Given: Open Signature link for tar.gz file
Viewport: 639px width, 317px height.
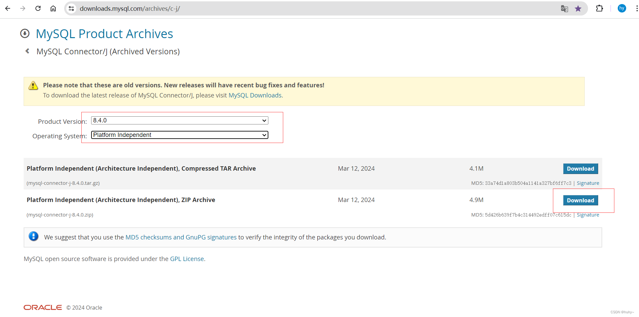Looking at the screenshot, I should [x=588, y=183].
